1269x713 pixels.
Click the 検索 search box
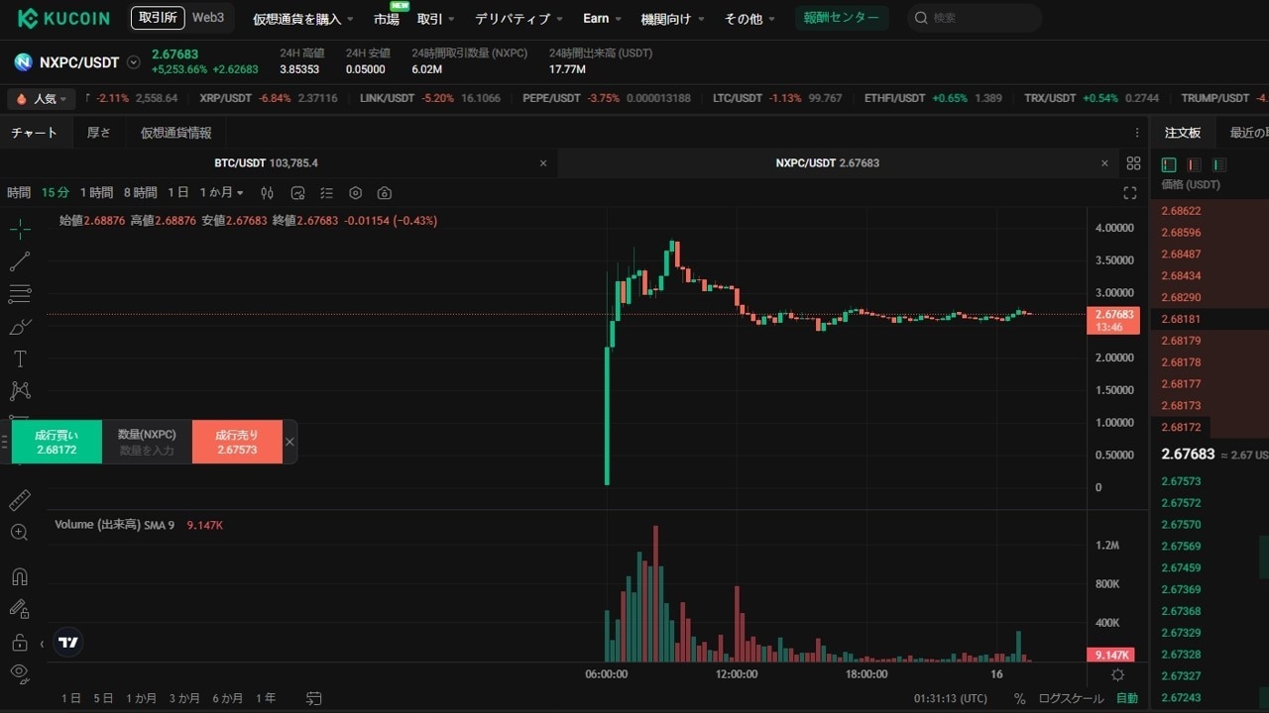pos(975,18)
